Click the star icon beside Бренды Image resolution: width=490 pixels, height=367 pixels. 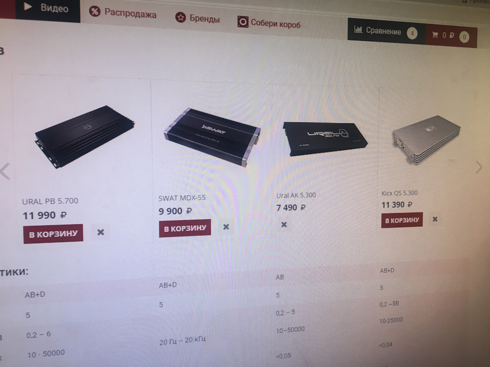pyautogui.click(x=180, y=17)
